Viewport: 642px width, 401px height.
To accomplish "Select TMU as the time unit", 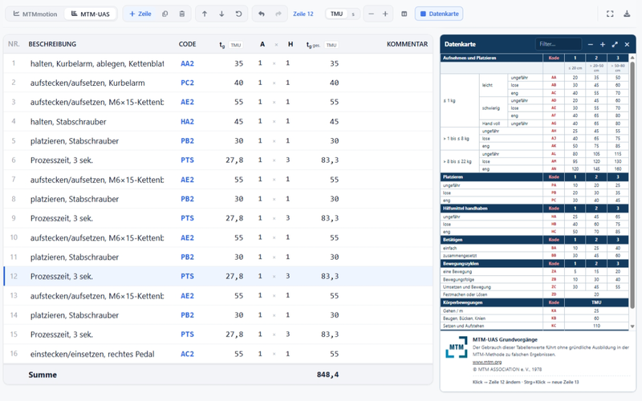I will click(336, 14).
